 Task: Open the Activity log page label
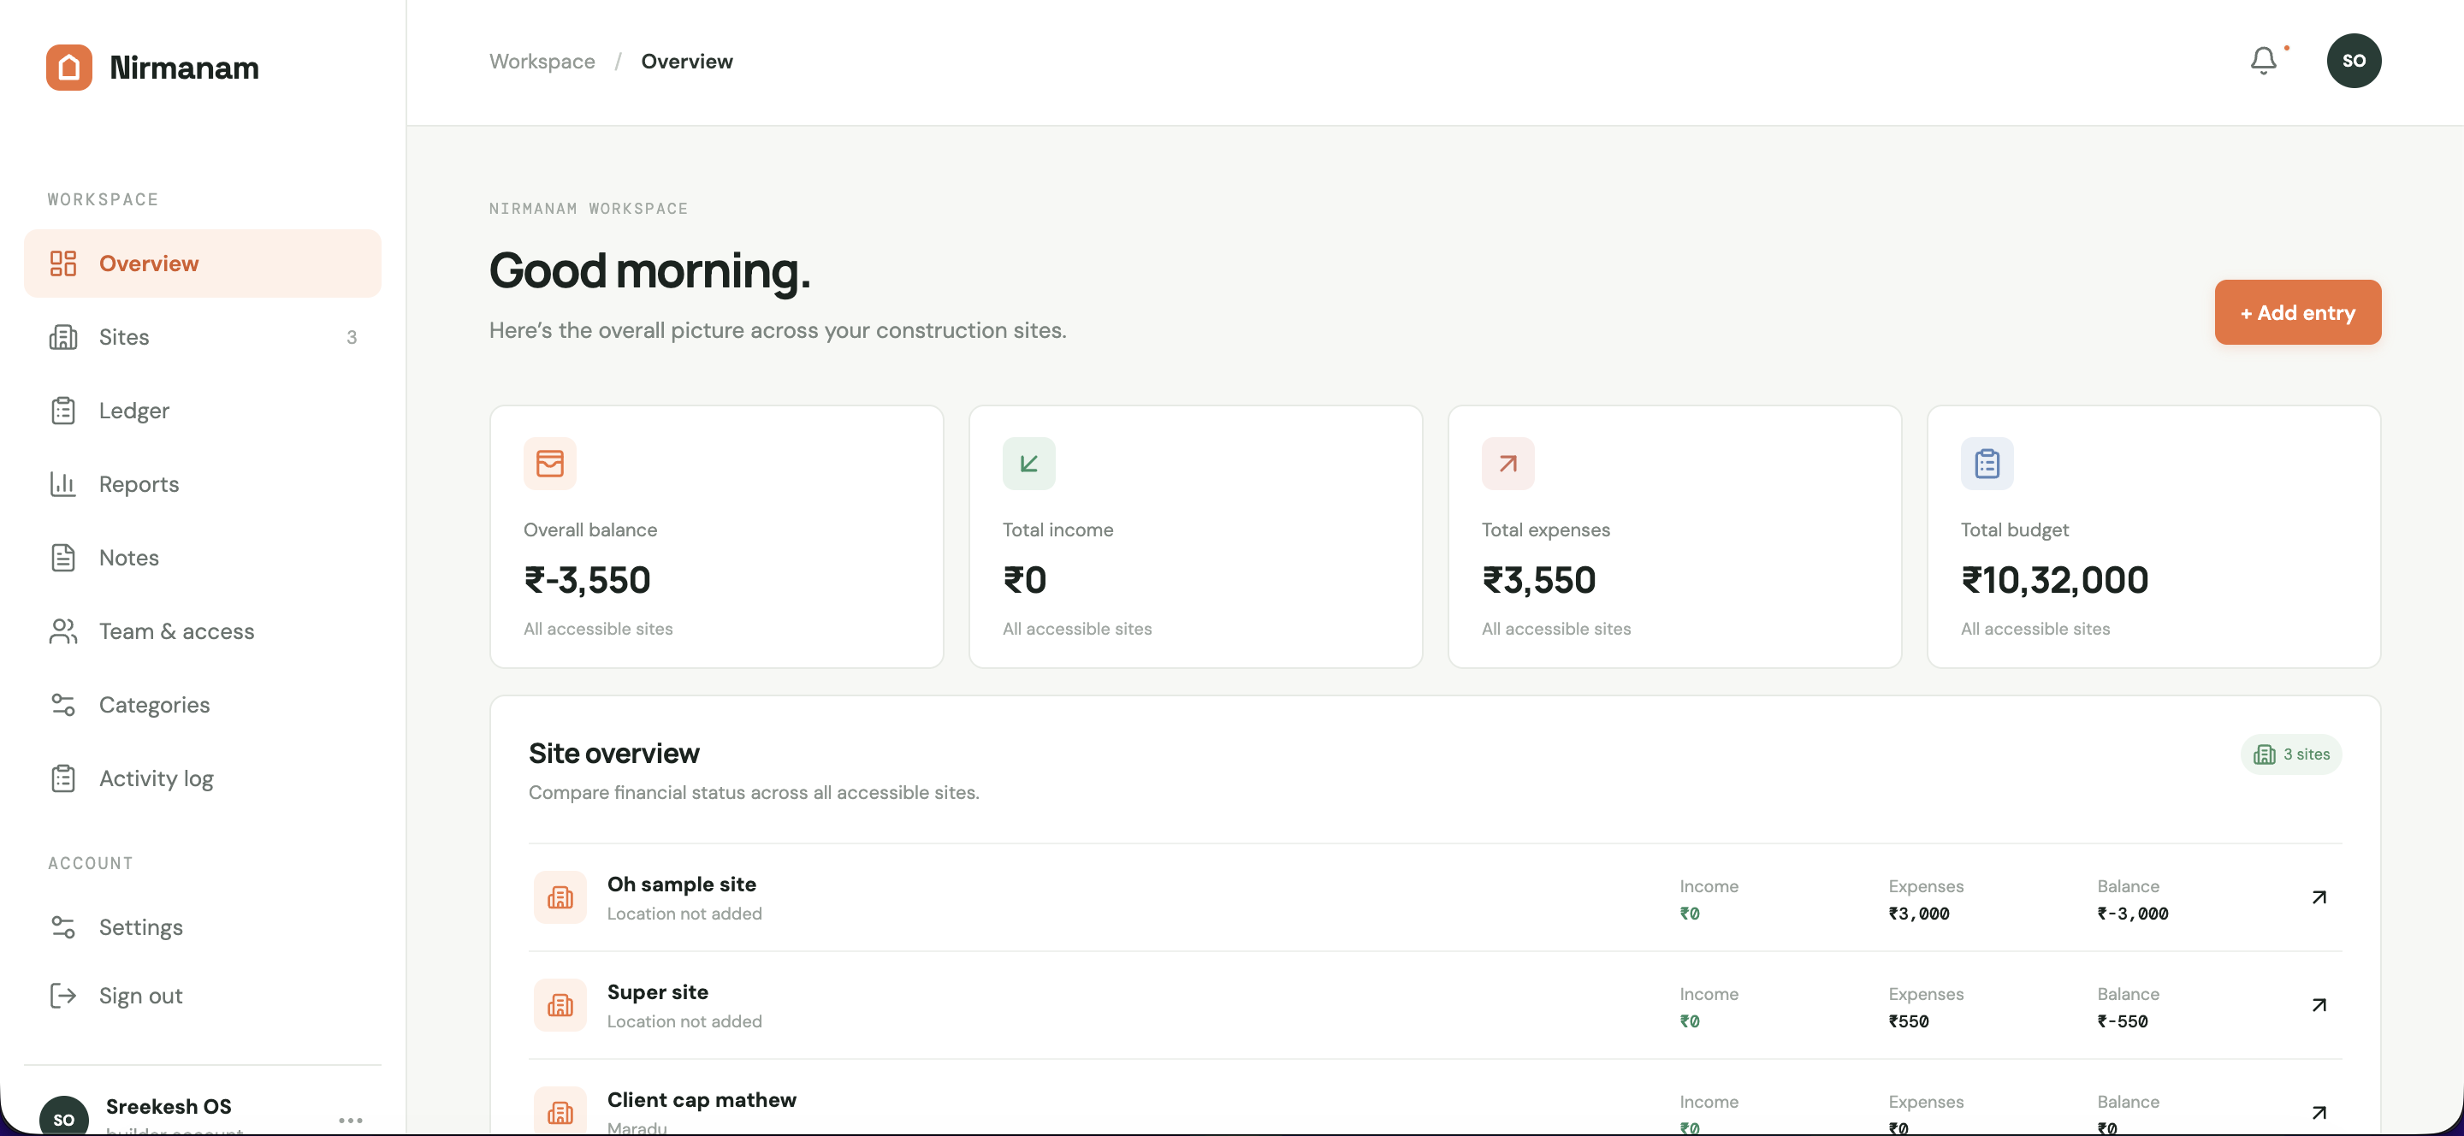click(x=156, y=778)
